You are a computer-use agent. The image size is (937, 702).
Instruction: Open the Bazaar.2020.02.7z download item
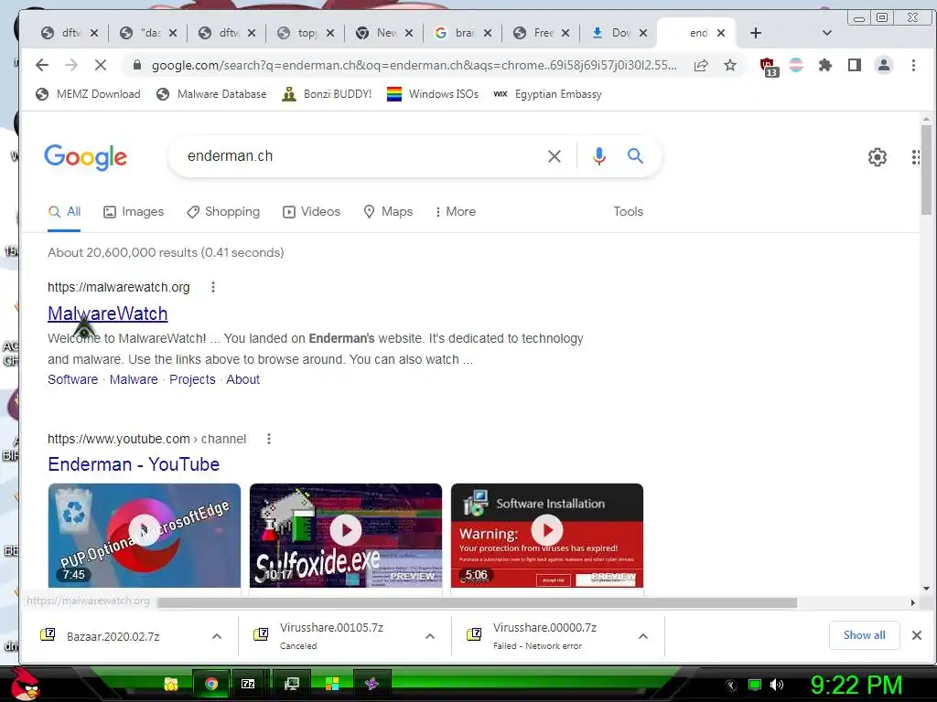pos(113,636)
